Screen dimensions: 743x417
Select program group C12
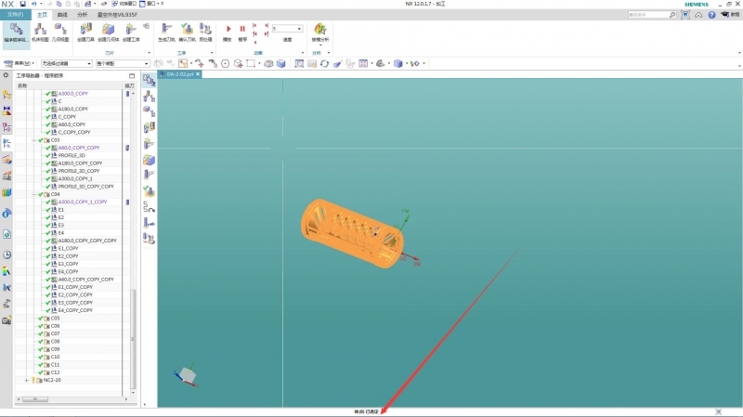pos(56,372)
